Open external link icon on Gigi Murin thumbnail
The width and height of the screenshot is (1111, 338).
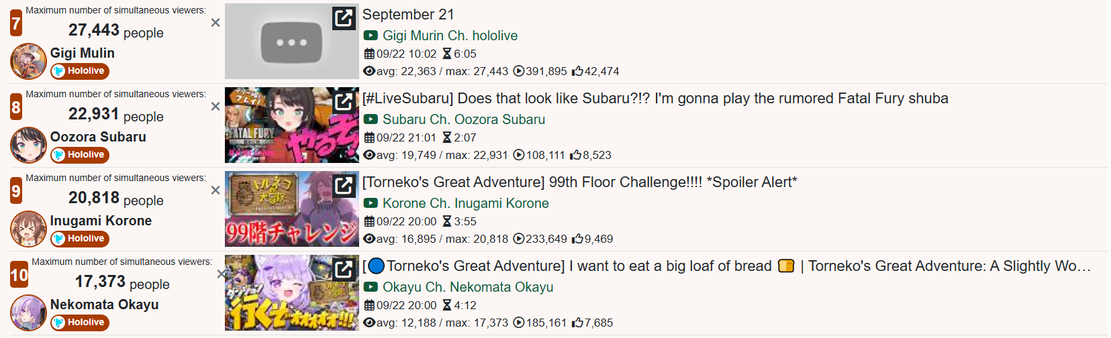coord(344,17)
